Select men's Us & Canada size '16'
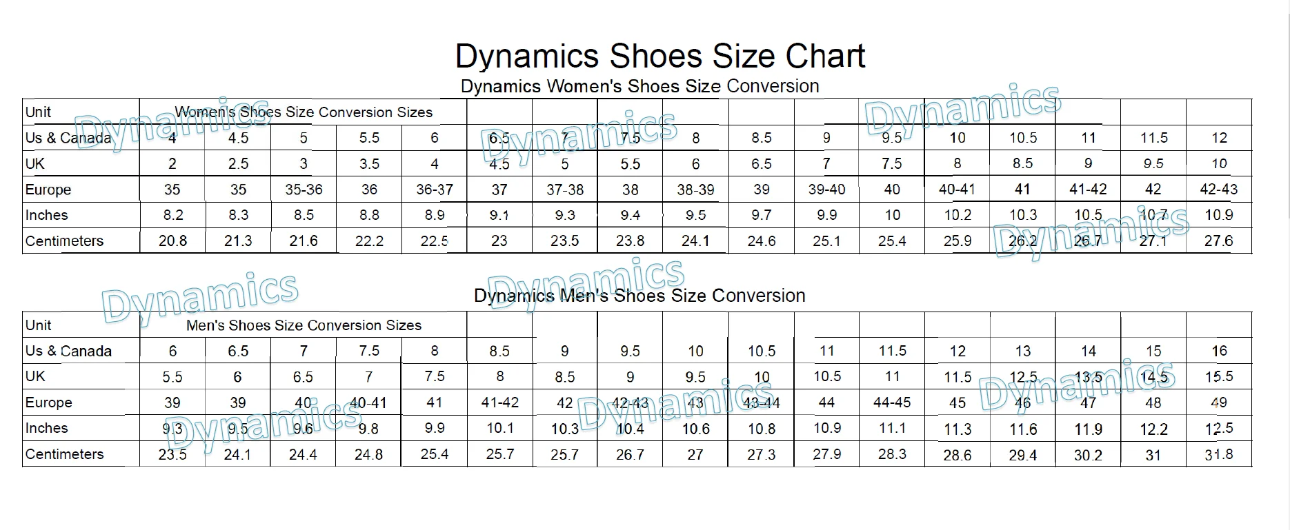This screenshot has height=530, width=1290. click(1219, 351)
